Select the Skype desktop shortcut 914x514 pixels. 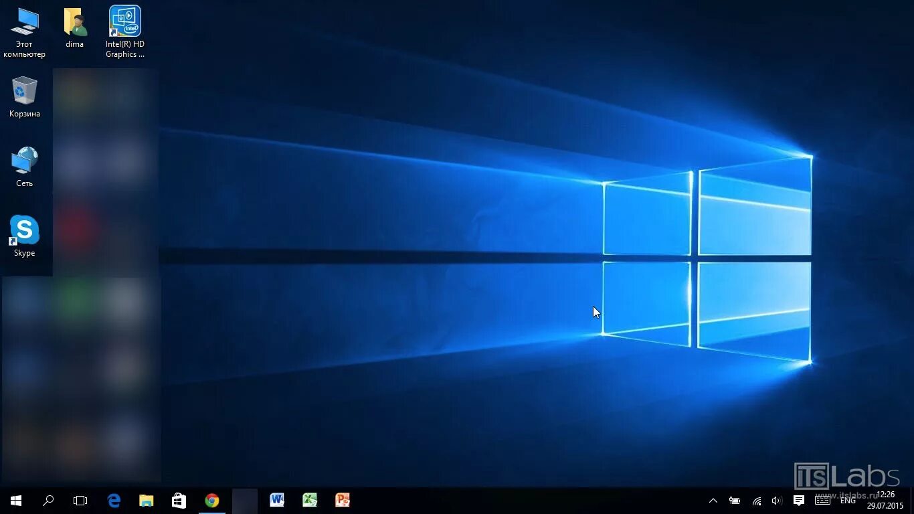click(x=25, y=236)
